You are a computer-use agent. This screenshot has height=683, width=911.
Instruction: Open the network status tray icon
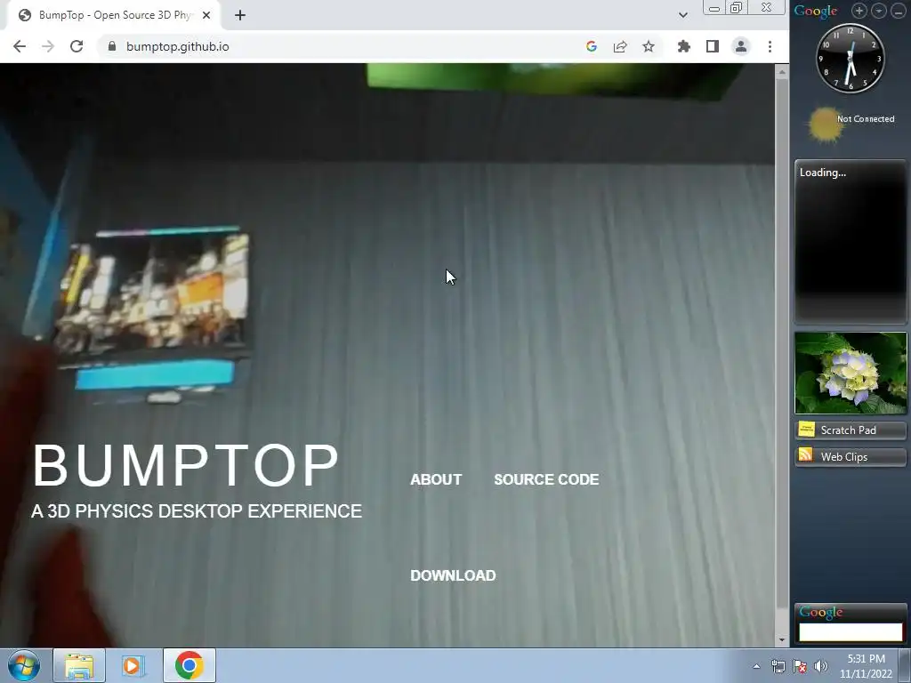(778, 666)
